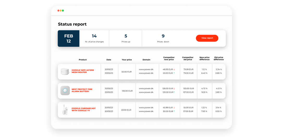Click the 4.12 % old price difference

pyautogui.click(x=219, y=88)
